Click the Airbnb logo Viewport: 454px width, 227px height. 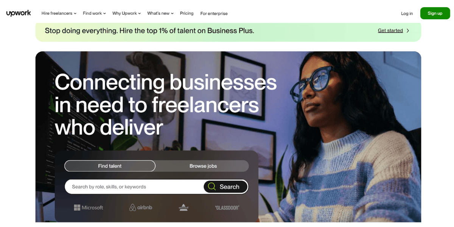(141, 207)
